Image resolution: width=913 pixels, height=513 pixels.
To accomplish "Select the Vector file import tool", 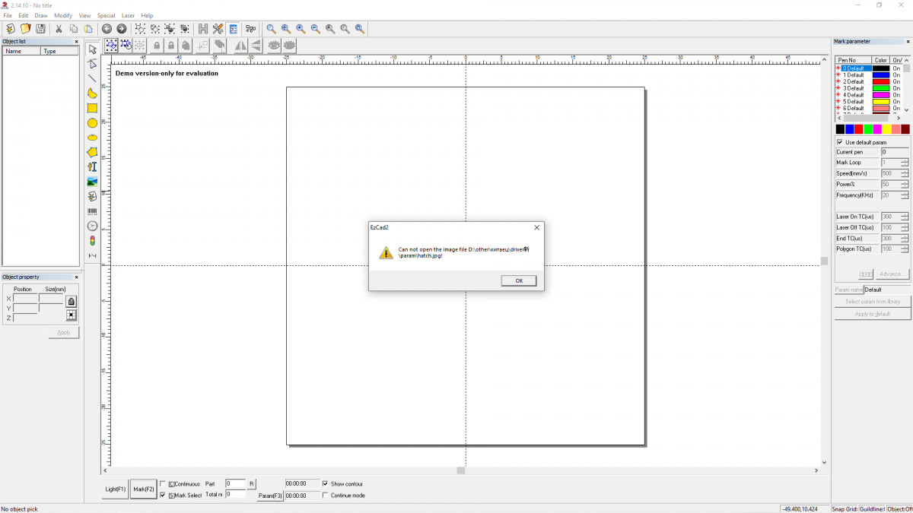I will click(x=92, y=196).
